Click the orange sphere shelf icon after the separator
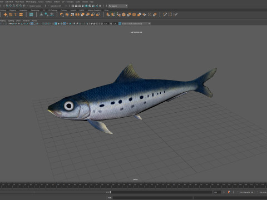 [62, 14]
